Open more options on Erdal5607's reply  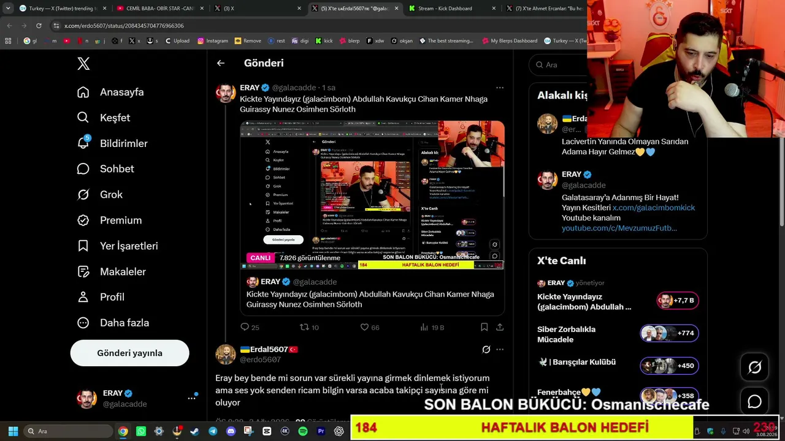click(500, 349)
